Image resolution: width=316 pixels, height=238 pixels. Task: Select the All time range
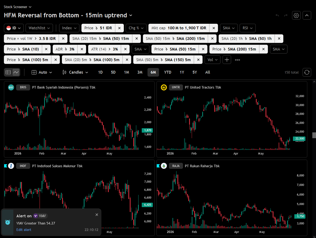[208, 72]
